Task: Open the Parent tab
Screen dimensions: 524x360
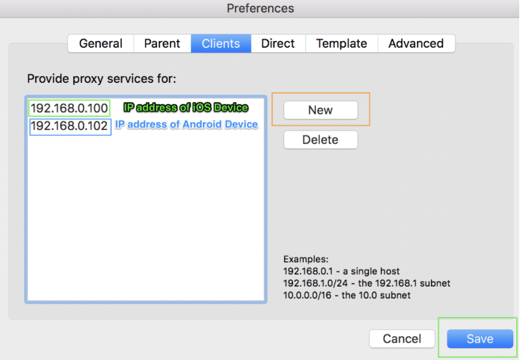Action: pyautogui.click(x=162, y=44)
